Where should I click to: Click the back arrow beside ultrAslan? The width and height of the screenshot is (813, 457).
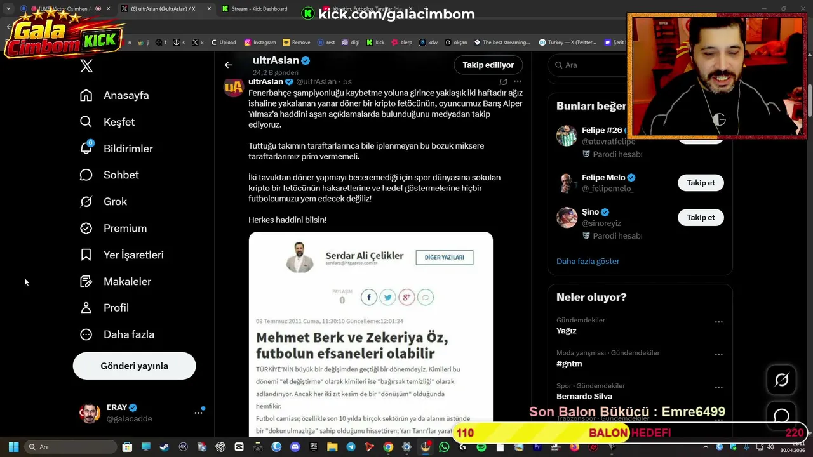point(229,65)
